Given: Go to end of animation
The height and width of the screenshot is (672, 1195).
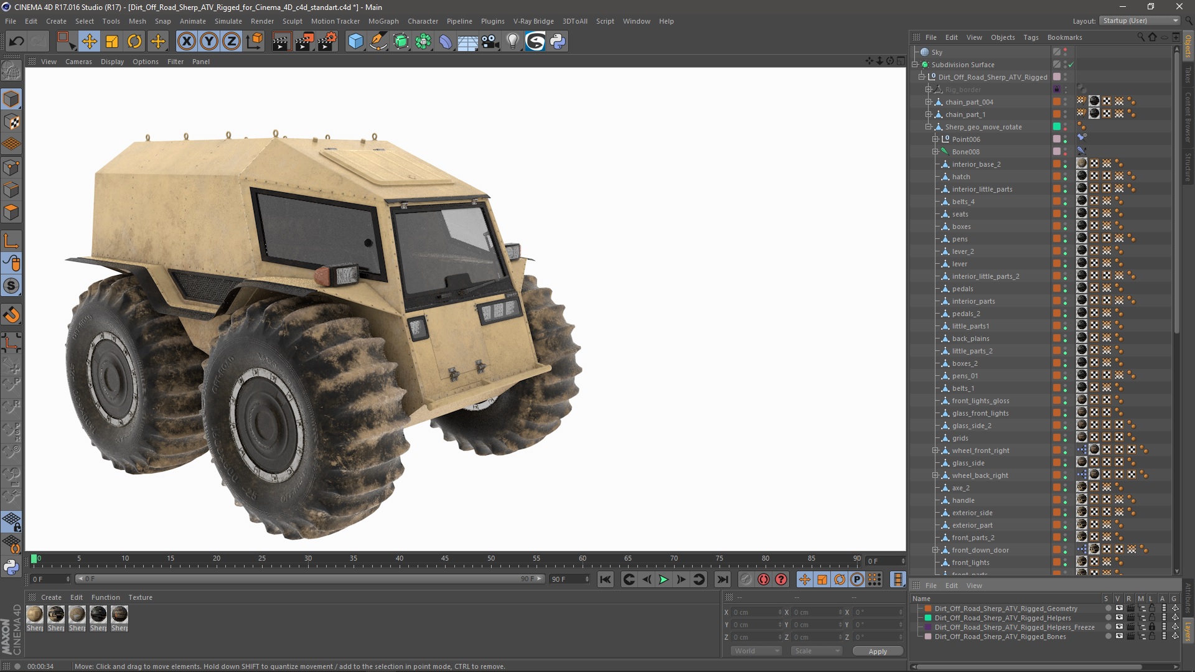Looking at the screenshot, I should click(722, 580).
